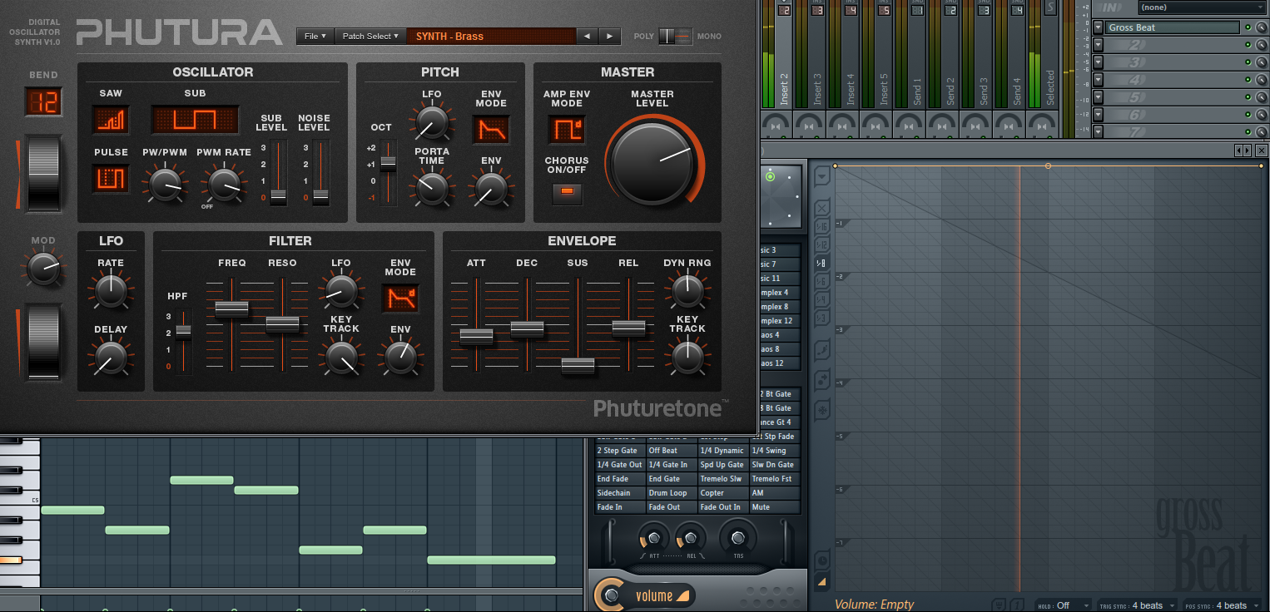The width and height of the screenshot is (1270, 612).
Task: Click the Filter ENV MODE icon
Action: coord(400,298)
